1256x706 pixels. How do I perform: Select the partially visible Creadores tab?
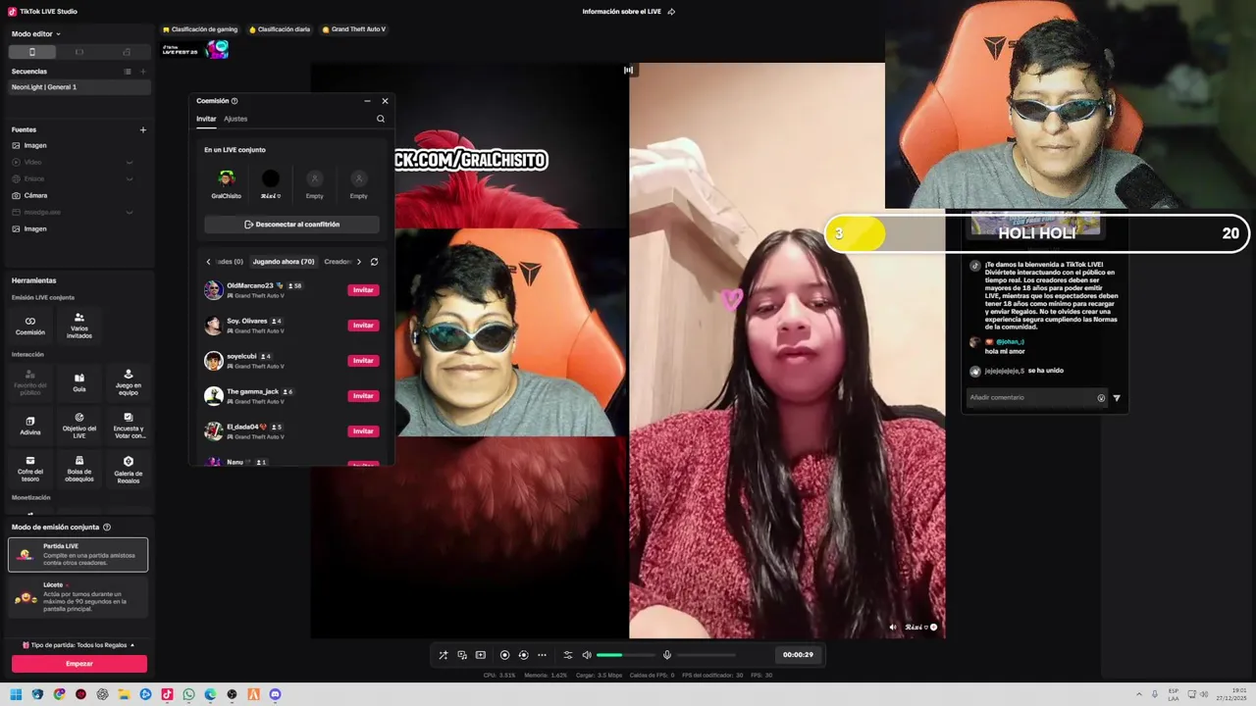338,262
